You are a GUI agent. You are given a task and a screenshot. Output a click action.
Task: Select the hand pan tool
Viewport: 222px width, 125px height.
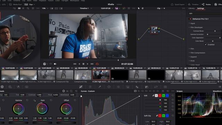coord(143,8)
